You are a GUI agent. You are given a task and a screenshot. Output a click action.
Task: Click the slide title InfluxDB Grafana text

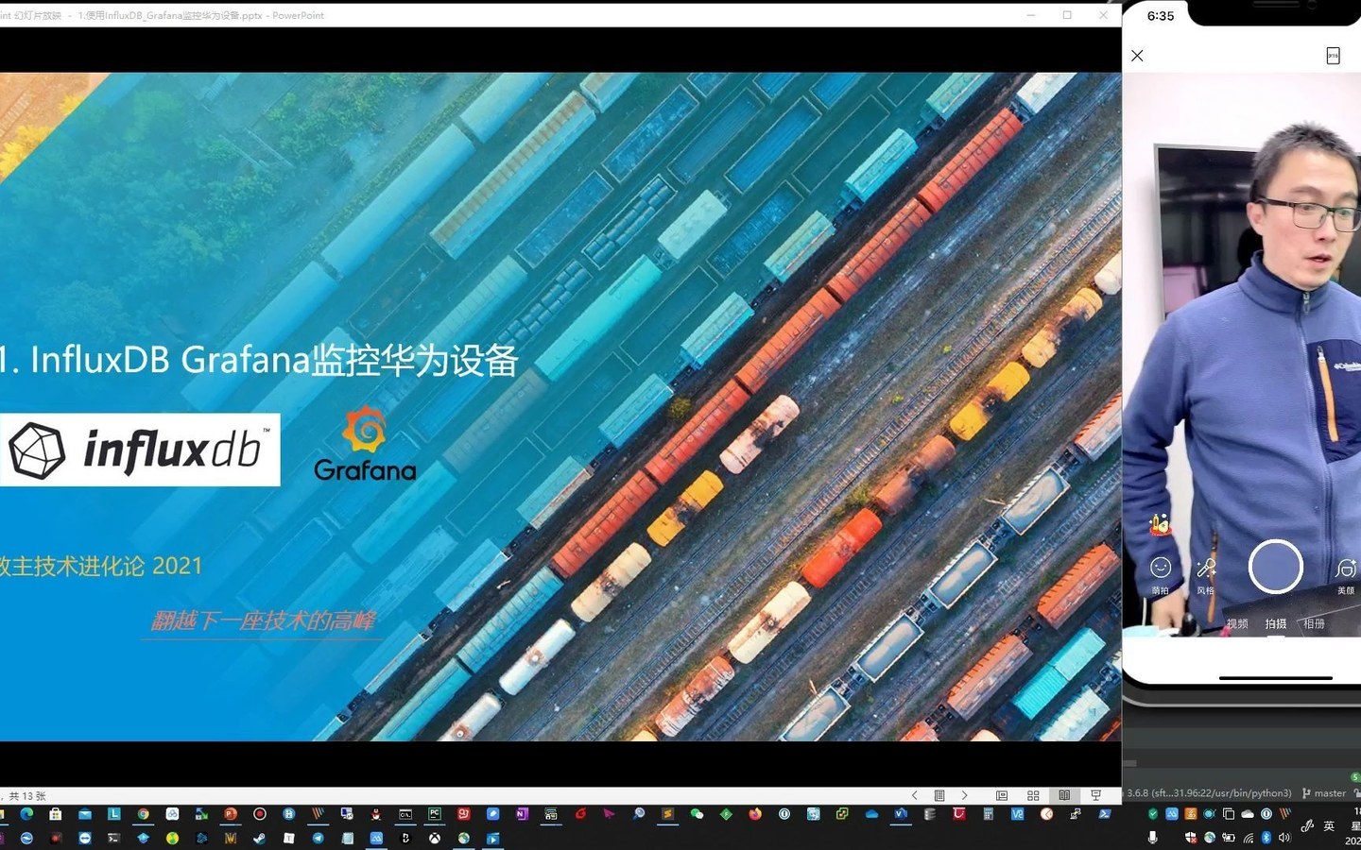click(x=259, y=360)
